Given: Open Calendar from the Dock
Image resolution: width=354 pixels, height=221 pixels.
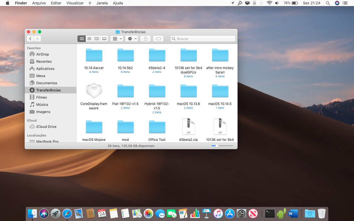Looking at the screenshot, I should pyautogui.click(x=102, y=213).
